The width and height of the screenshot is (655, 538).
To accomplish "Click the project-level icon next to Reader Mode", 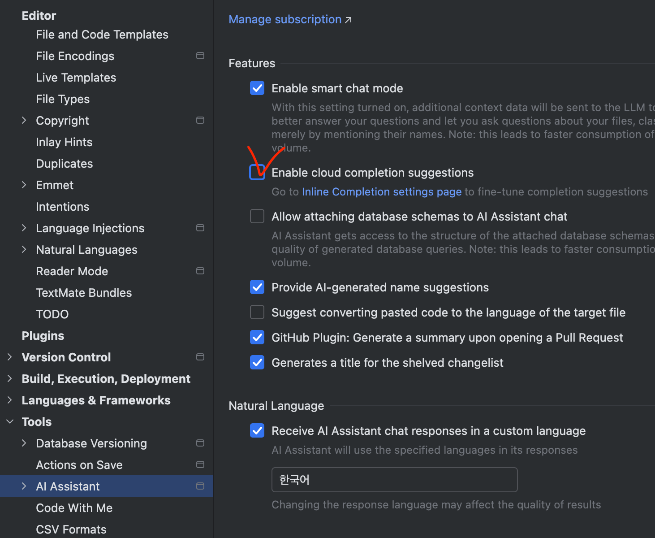I will click(200, 271).
